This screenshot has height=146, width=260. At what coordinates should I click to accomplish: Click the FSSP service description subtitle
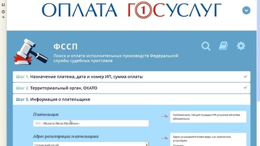click(116, 58)
